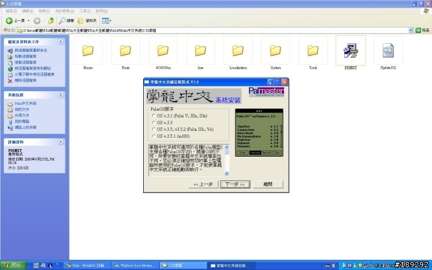Open Shared Documents (共用文件) in Other Places

click(x=22, y=115)
